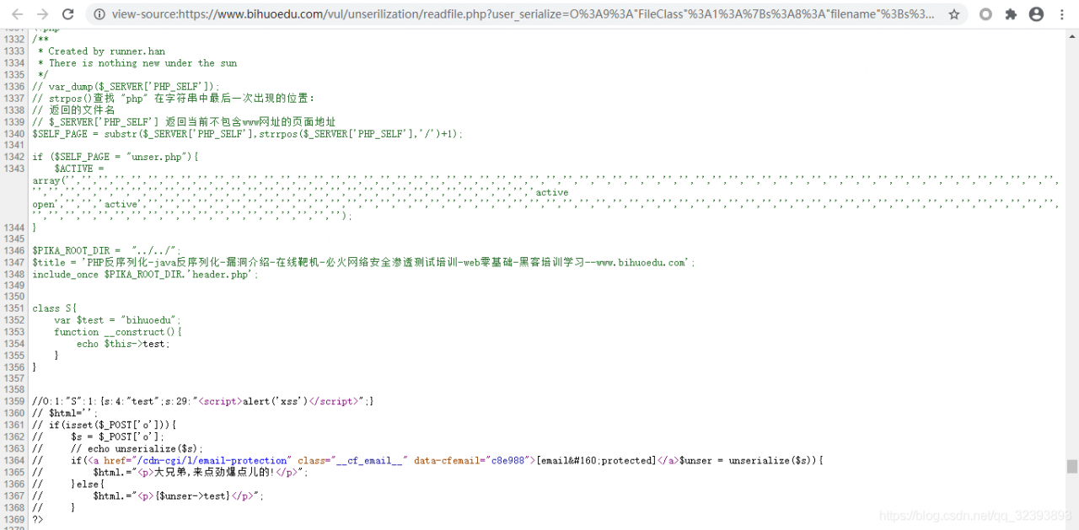The width and height of the screenshot is (1079, 530).
Task: Click the "$html.=" line containing 大兄弟
Action: (x=170, y=472)
